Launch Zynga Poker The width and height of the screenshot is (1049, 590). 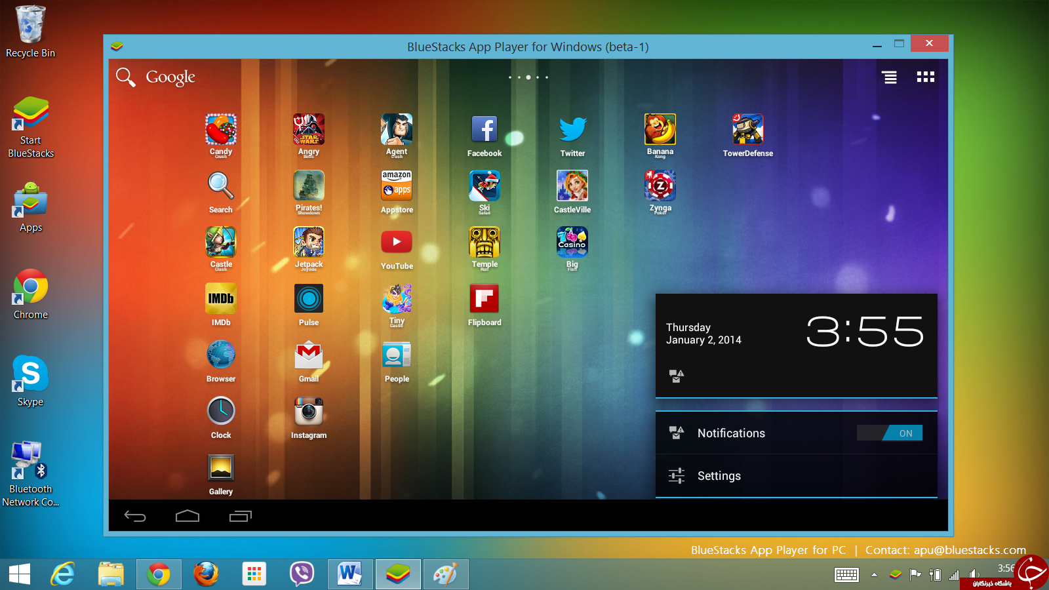tap(660, 186)
